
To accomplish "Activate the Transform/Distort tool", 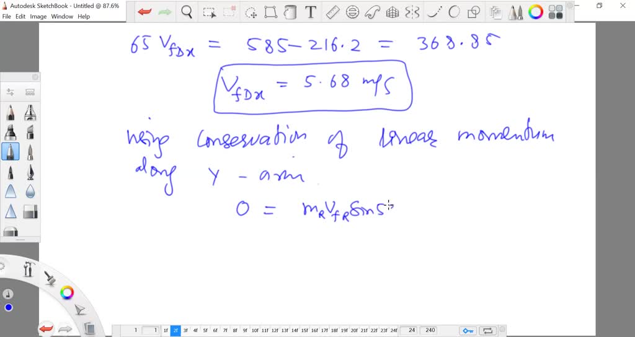I will pos(270,12).
